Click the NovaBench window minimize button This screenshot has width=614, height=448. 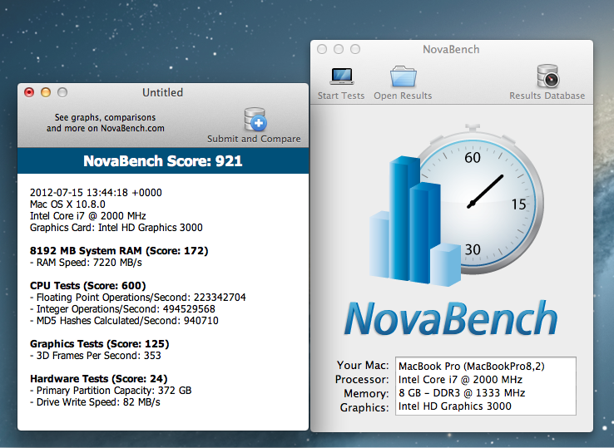click(339, 49)
